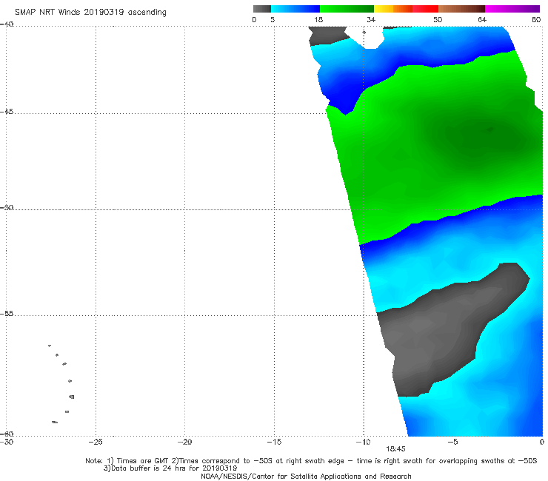Click the color bar label '34'
Viewport: 548px width, 481px height.
click(x=371, y=20)
